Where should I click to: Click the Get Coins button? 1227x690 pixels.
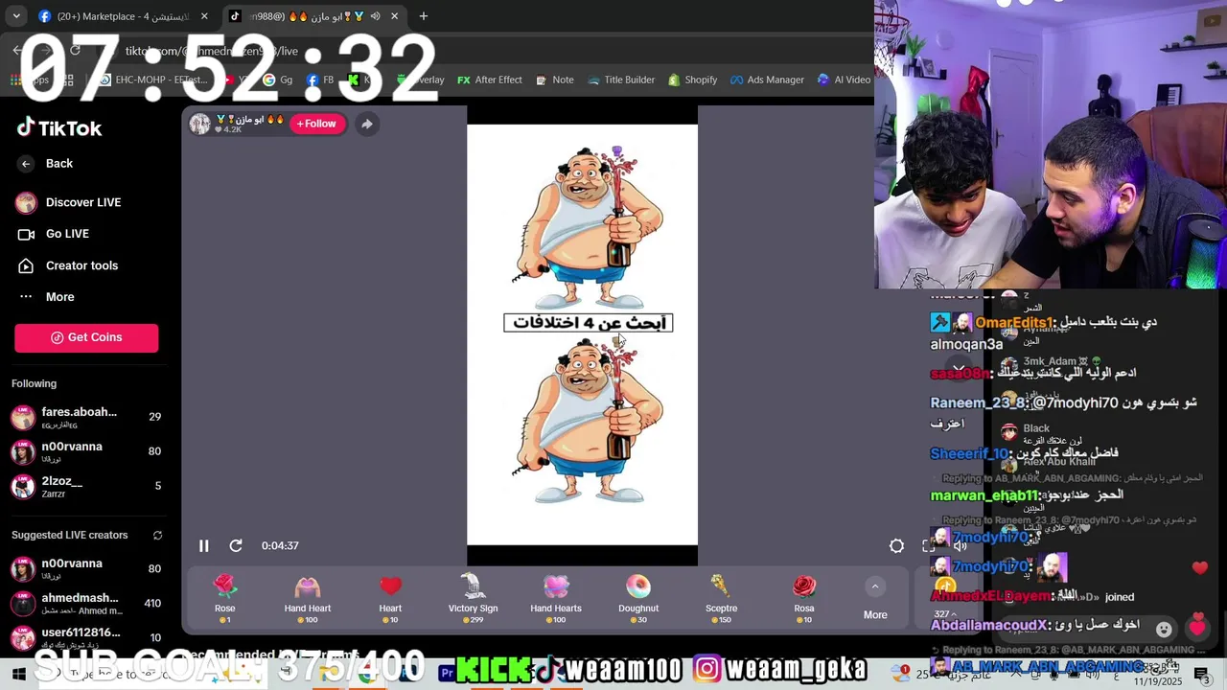click(86, 337)
